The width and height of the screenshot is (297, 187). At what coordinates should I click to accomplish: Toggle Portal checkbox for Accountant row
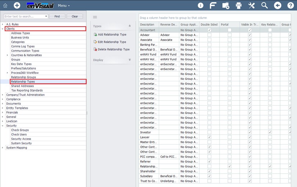pyautogui.click(x=229, y=30)
